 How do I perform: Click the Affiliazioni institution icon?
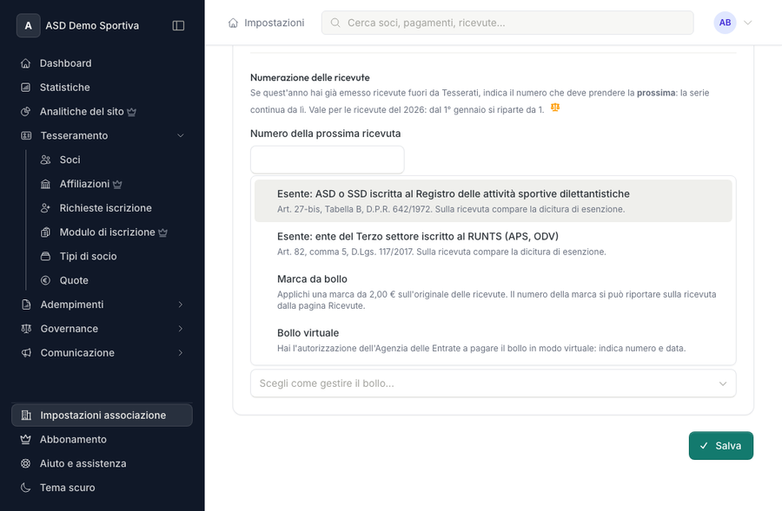tap(45, 184)
